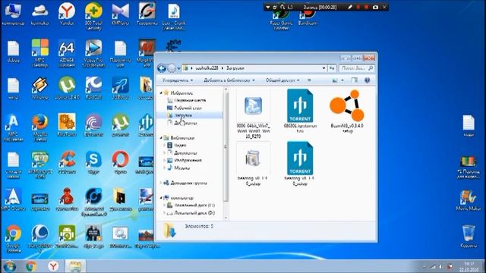The width and height of the screenshot is (486, 273).
Task: Open Yandex browser from the taskbar
Action: tap(53, 266)
